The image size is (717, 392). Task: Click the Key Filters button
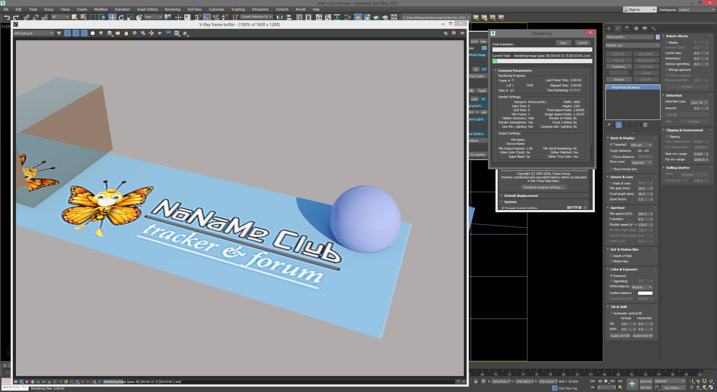(x=673, y=388)
